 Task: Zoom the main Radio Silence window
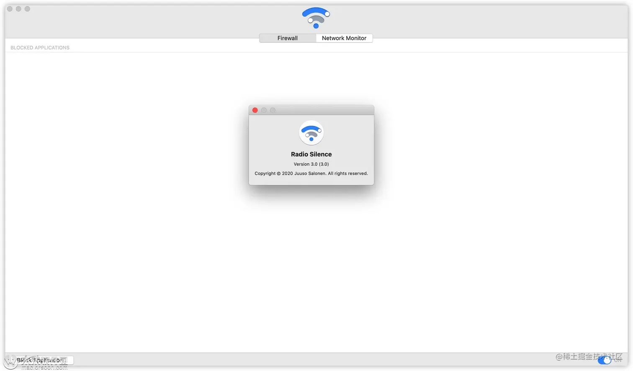(x=27, y=9)
